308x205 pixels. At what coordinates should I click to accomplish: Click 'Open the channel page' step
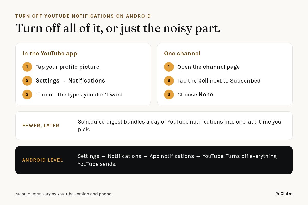208,67
